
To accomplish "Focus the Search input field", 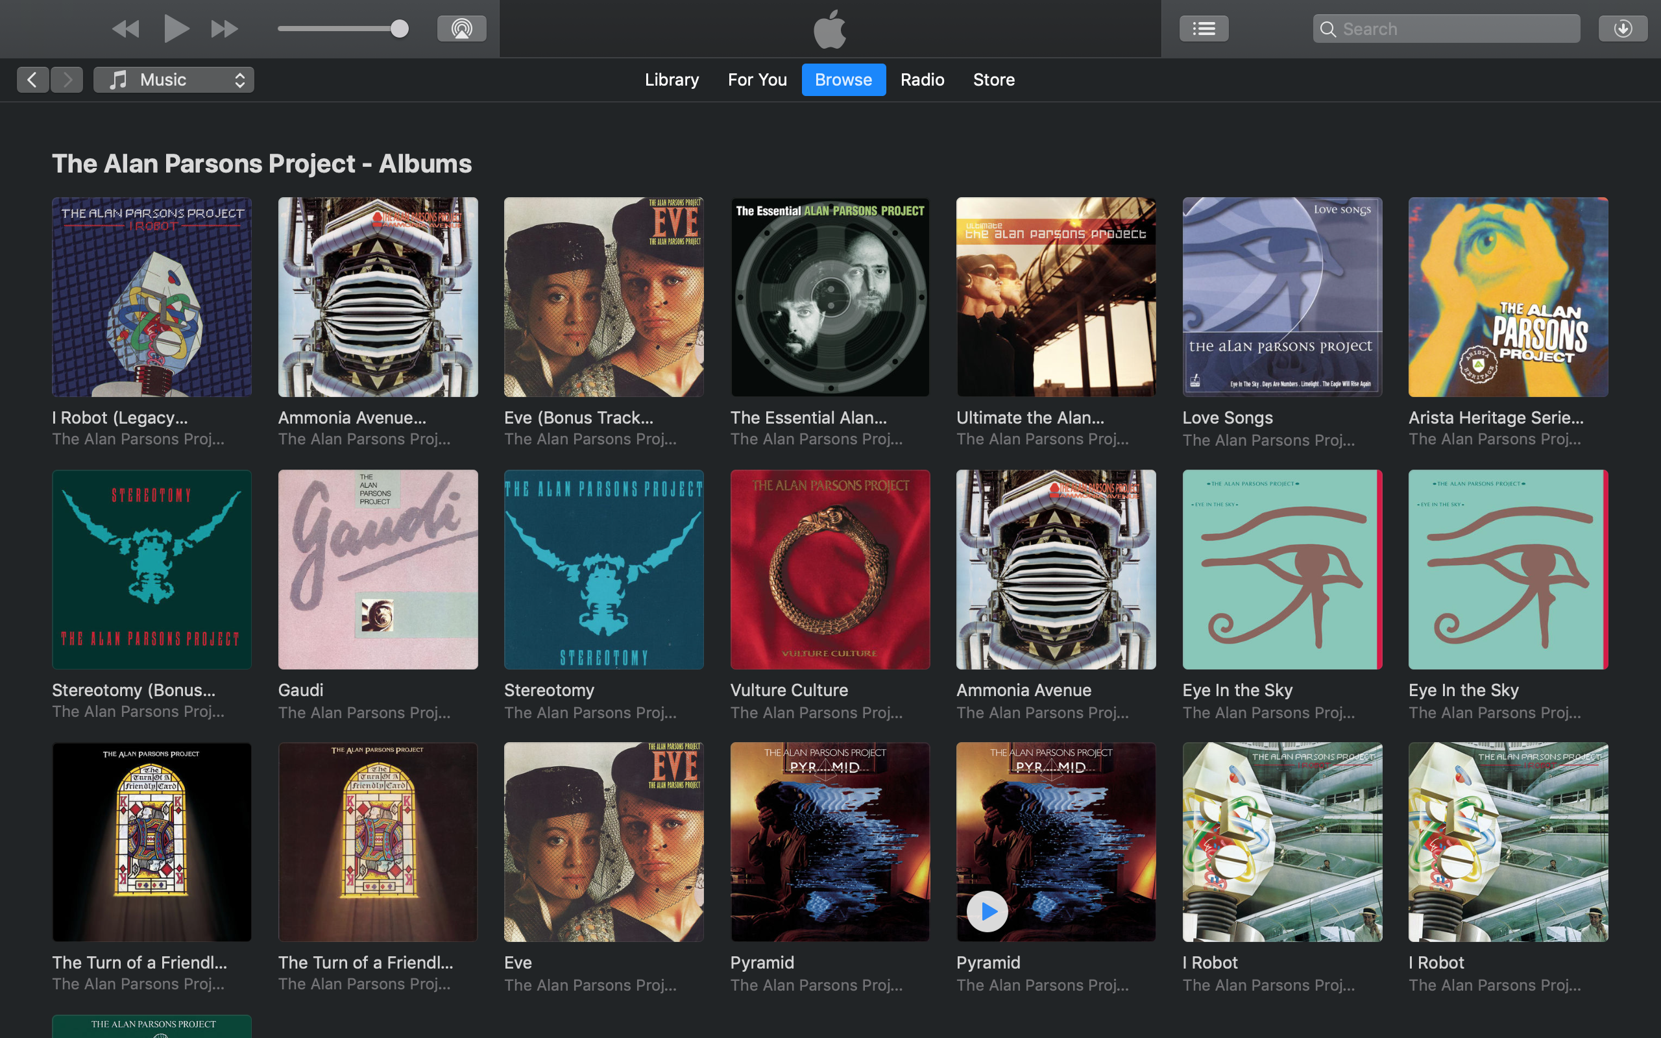I will coord(1446,29).
